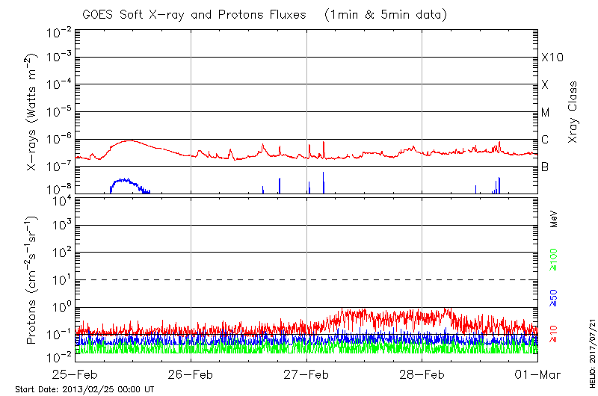Click the 27-Feb date tick label
This screenshot has width=598, height=396.
coord(306,374)
